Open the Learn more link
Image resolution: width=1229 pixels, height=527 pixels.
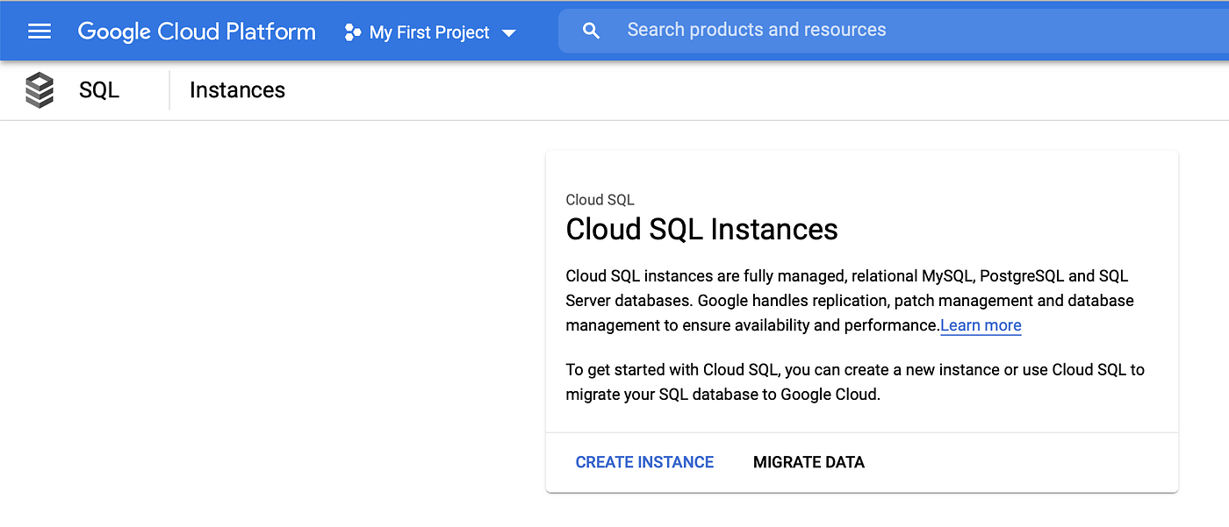[981, 325]
